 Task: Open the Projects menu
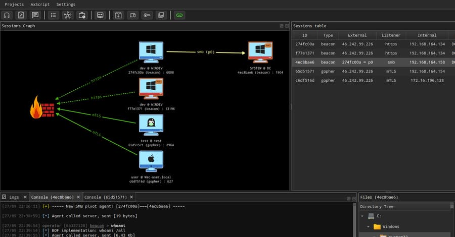click(14, 4)
